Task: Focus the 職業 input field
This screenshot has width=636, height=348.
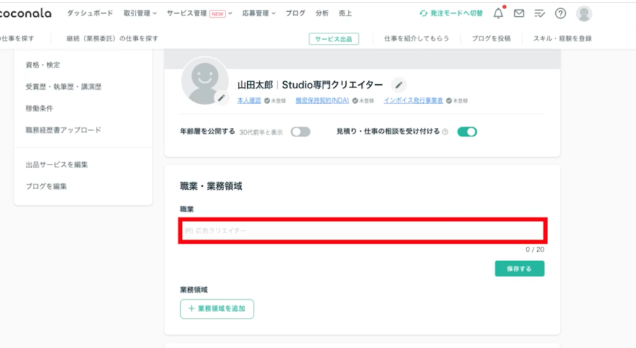Action: click(363, 231)
